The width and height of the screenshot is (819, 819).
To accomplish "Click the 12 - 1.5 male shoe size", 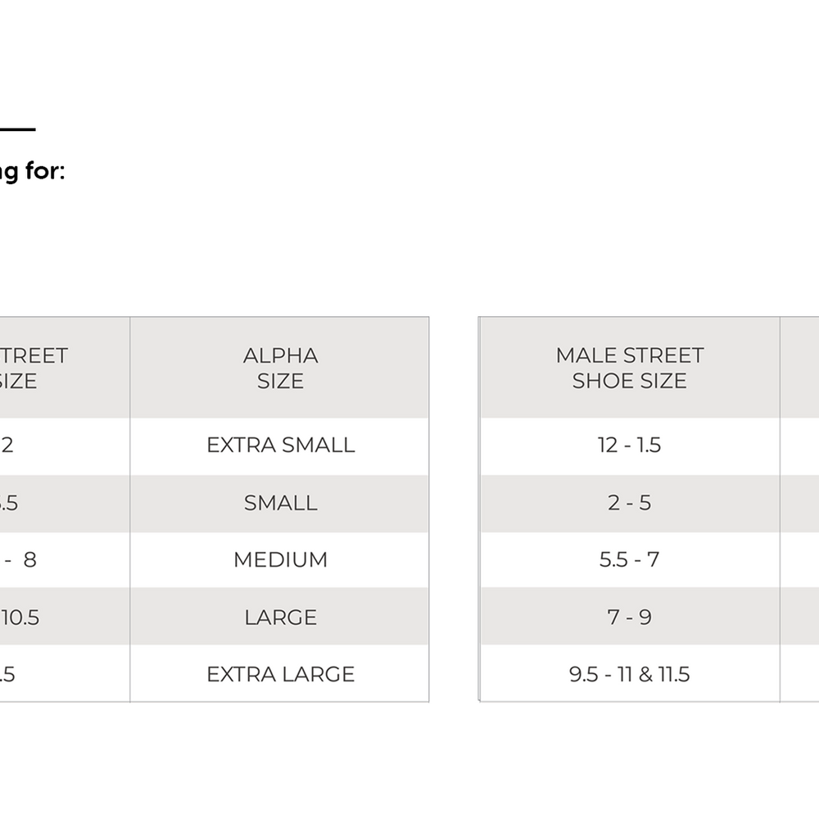I will (629, 445).
